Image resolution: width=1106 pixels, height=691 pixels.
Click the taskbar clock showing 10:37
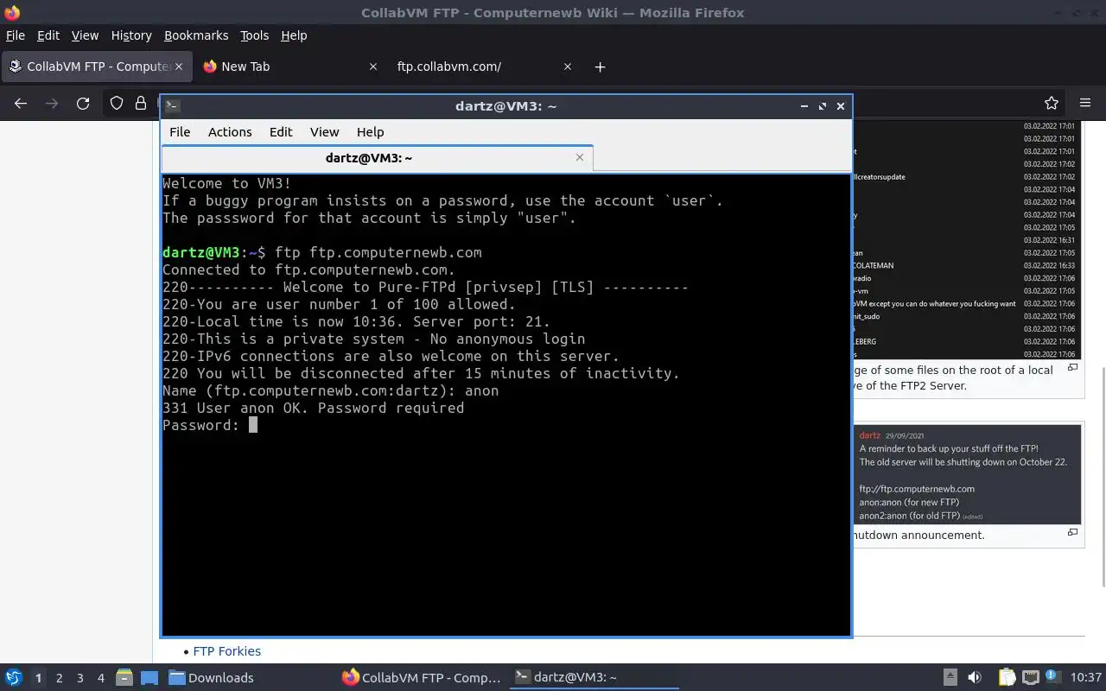[1085, 678]
